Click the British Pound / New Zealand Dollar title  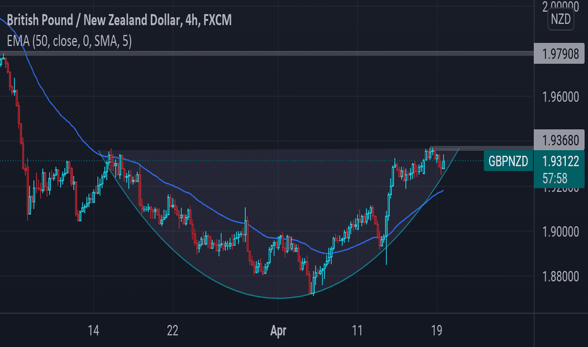pyautogui.click(x=119, y=20)
